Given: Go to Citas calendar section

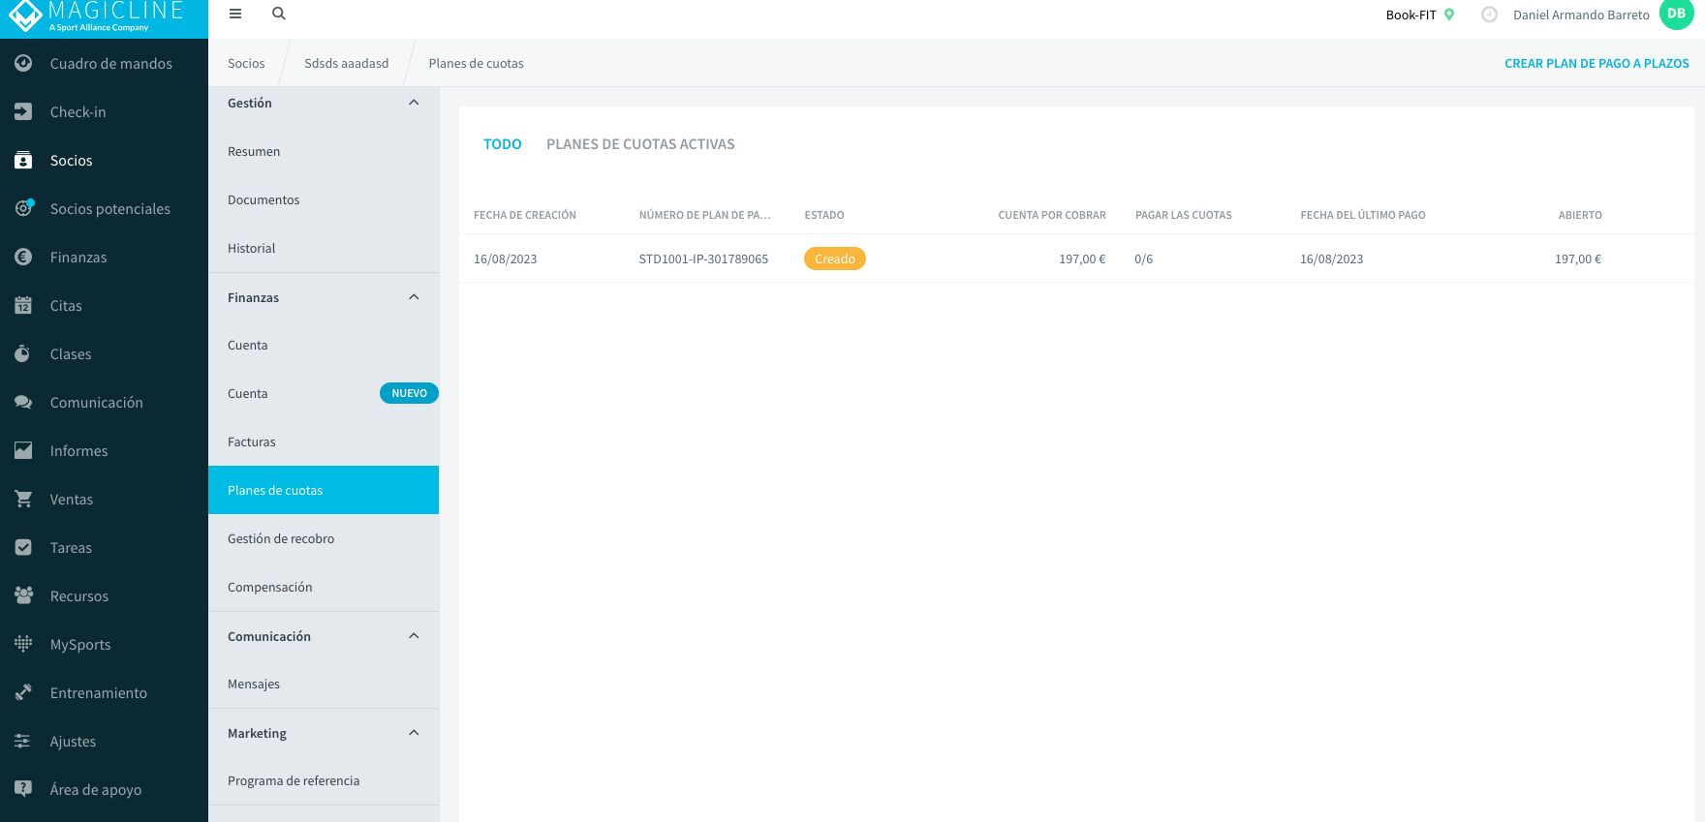Looking at the screenshot, I should click(104, 306).
